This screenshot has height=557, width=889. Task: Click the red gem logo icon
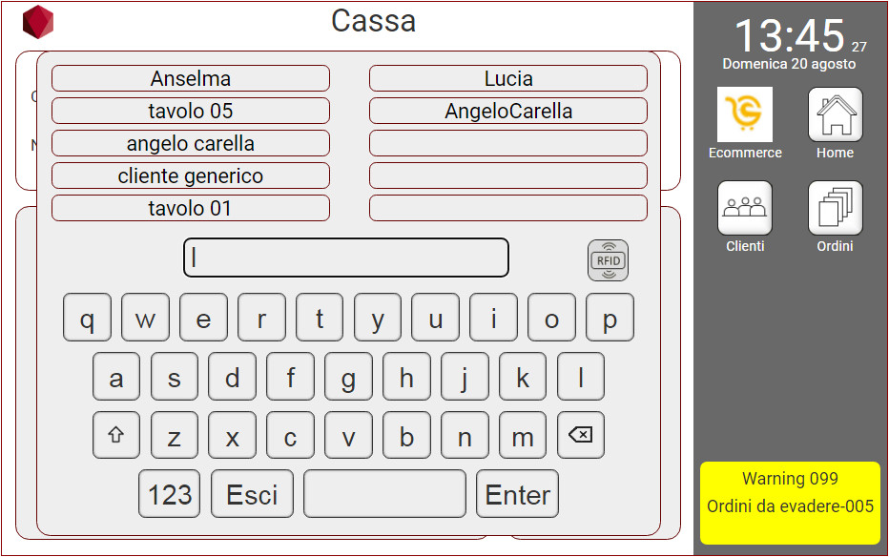(x=38, y=22)
